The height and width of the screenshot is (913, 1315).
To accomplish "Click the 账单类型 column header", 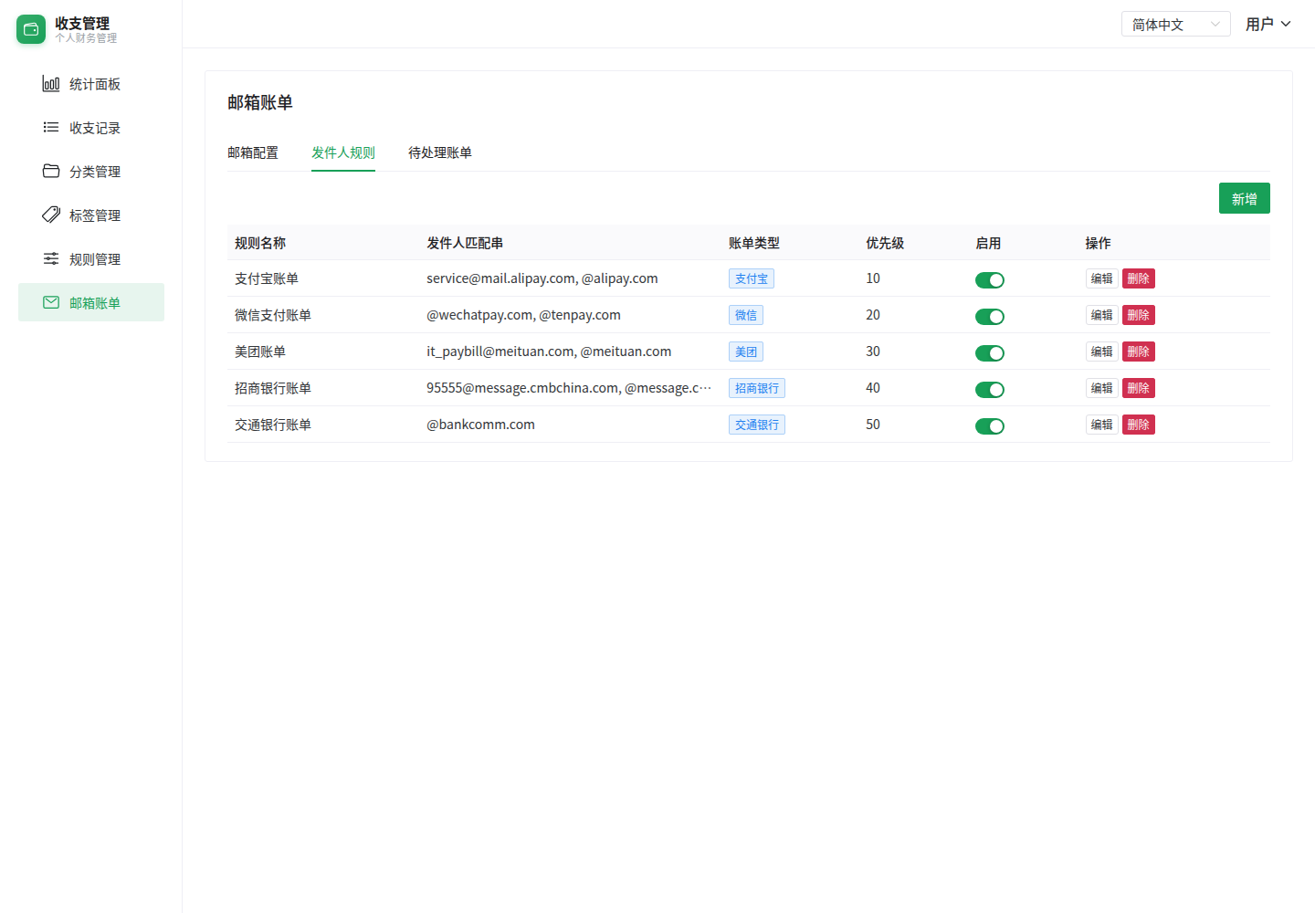I will (754, 243).
